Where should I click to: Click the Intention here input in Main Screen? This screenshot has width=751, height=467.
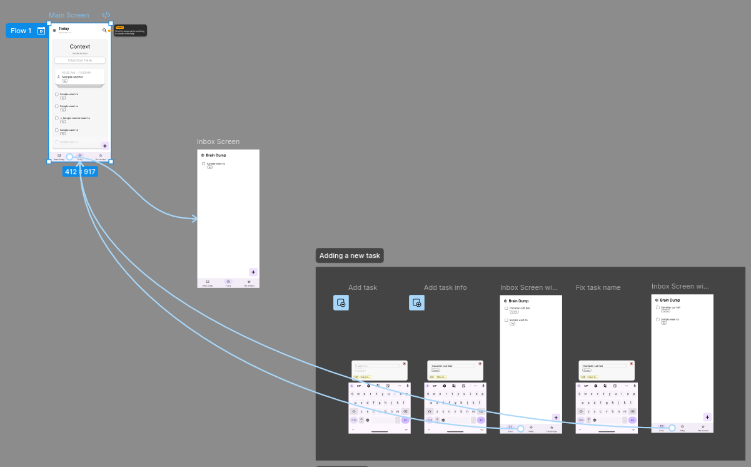[79, 61]
